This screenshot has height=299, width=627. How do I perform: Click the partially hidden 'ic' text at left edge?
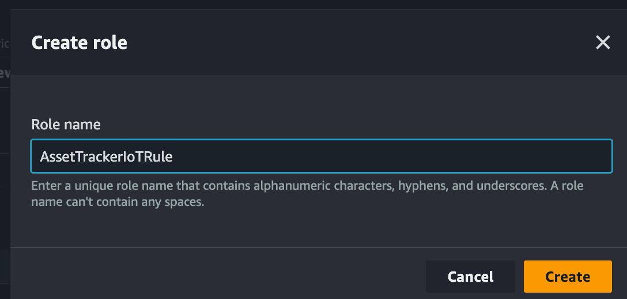click(x=5, y=43)
